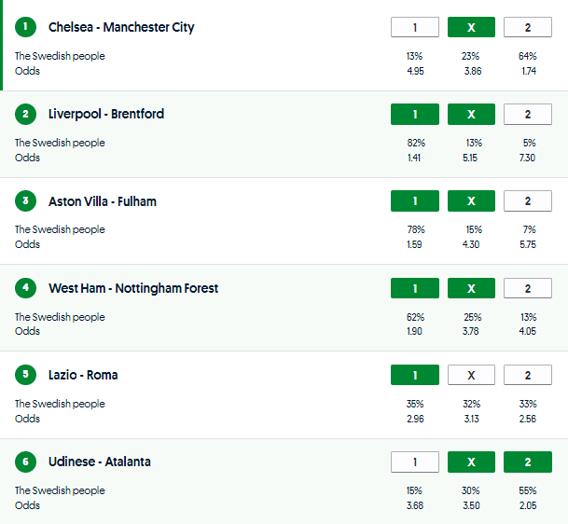Click the match number 6 badge

(x=25, y=462)
